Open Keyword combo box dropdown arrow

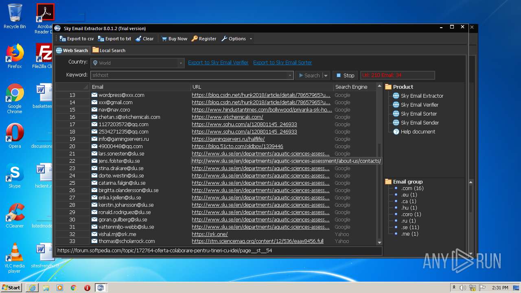(290, 75)
